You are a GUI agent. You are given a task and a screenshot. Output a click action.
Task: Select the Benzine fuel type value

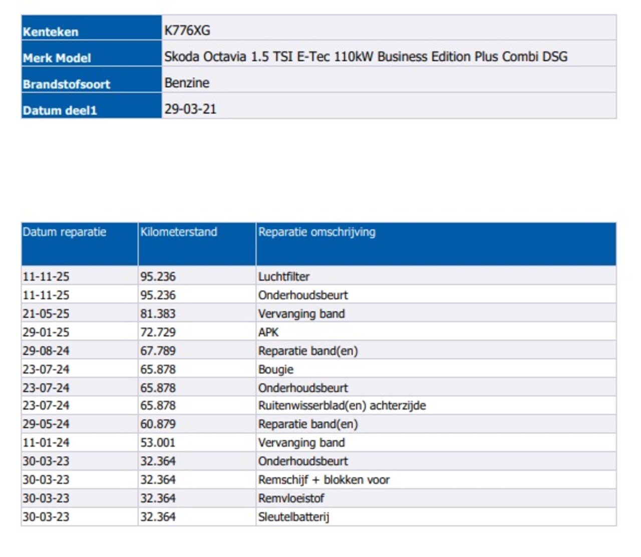coord(187,83)
